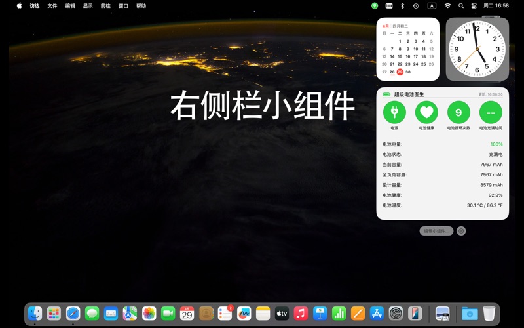Open Wi-Fi menu in menu bar
The image size is (524, 328).
tap(447, 6)
